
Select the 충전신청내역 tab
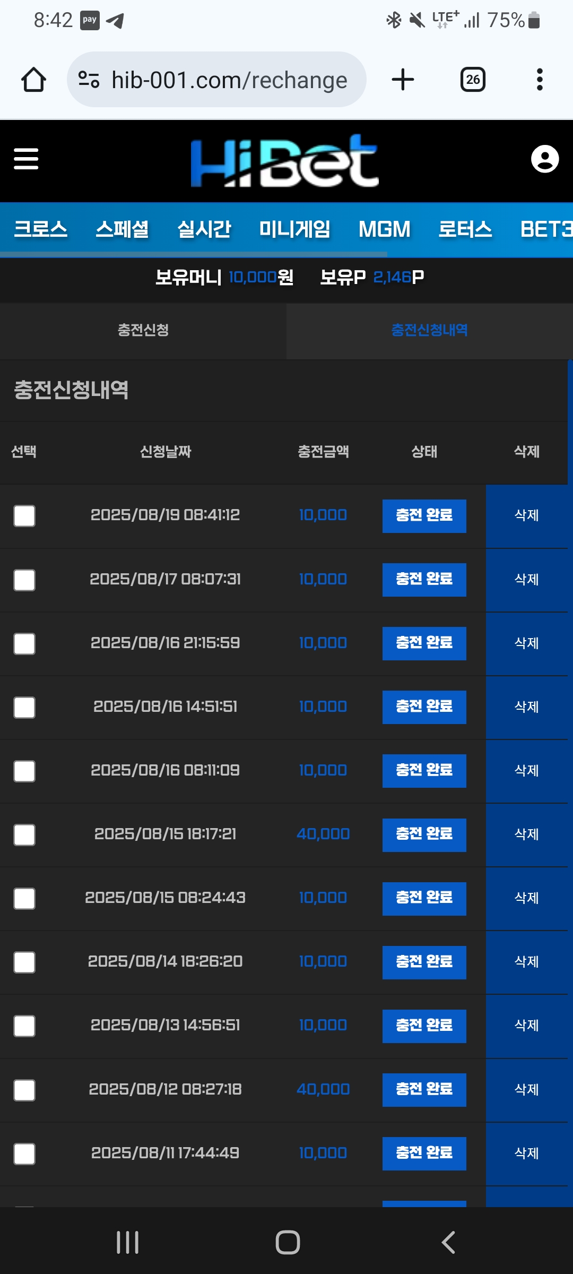(429, 330)
